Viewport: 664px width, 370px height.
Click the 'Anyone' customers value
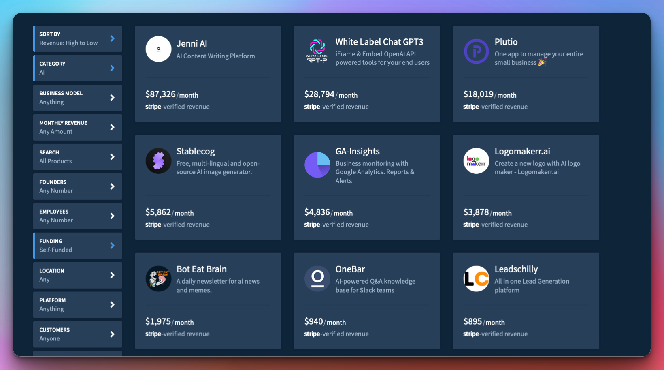pos(49,339)
